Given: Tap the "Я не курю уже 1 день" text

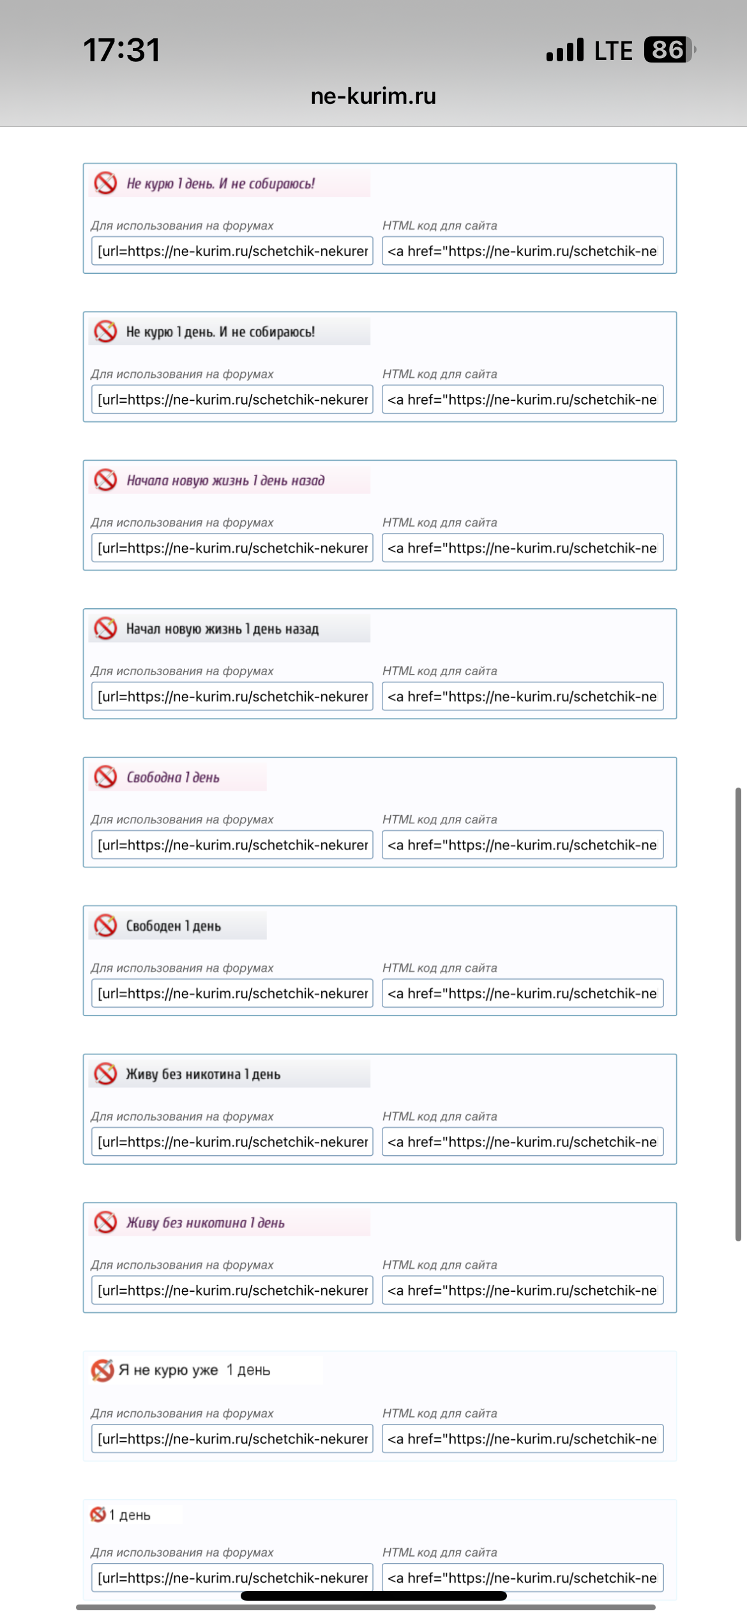Looking at the screenshot, I should point(195,1370).
